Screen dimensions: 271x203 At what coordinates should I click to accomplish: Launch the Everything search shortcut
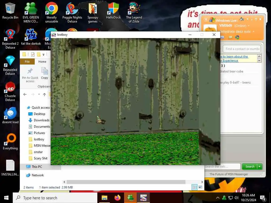pos(10,142)
